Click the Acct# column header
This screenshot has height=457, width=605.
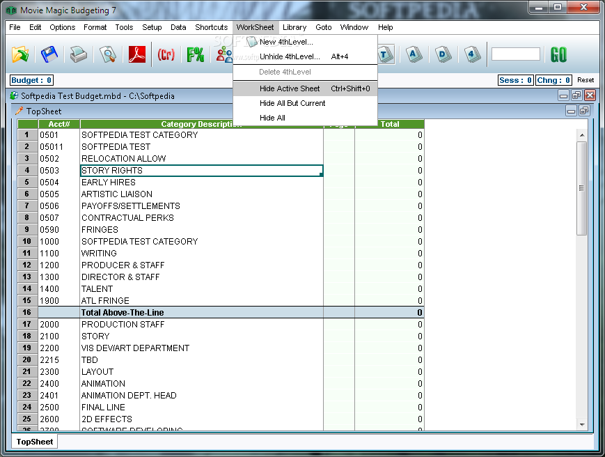59,124
